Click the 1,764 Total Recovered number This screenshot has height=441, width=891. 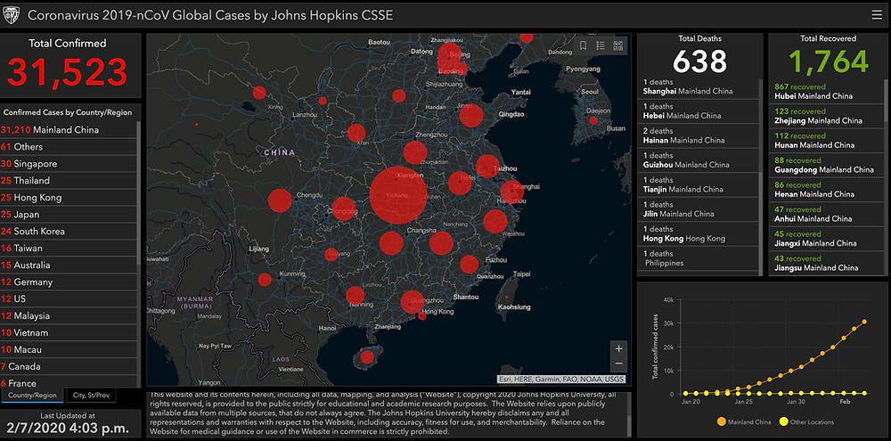(x=828, y=61)
